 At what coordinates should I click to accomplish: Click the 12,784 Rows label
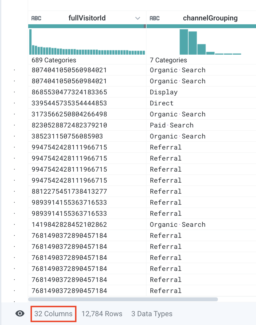[x=102, y=314]
